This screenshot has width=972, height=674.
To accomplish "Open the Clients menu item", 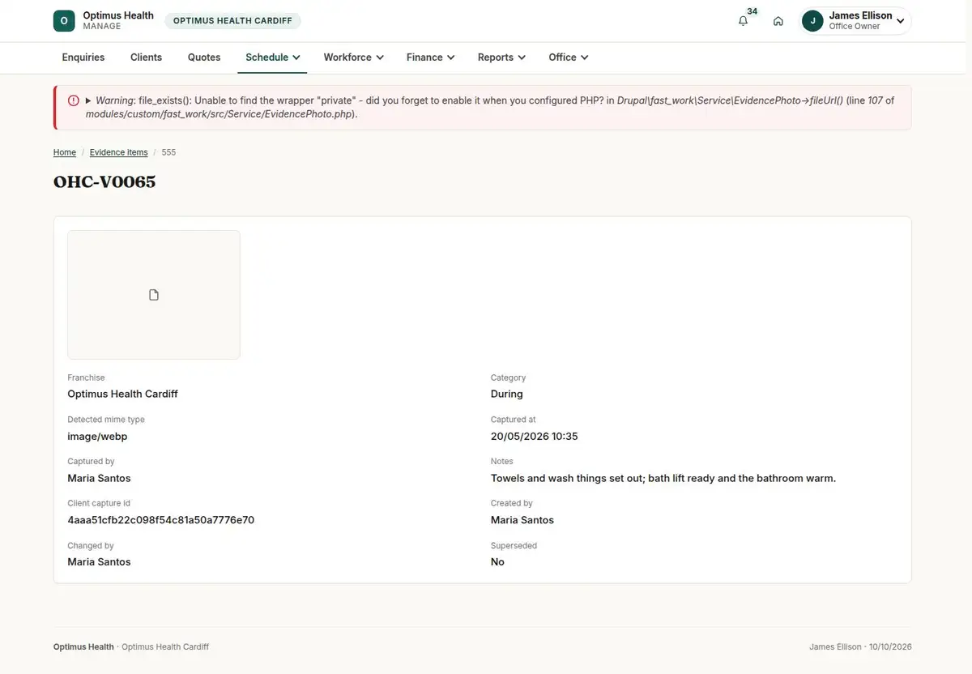I will tap(146, 58).
